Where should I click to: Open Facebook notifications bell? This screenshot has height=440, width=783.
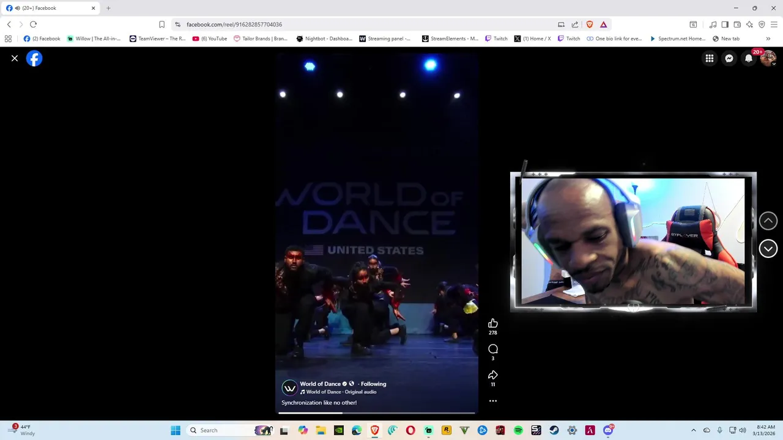click(749, 58)
